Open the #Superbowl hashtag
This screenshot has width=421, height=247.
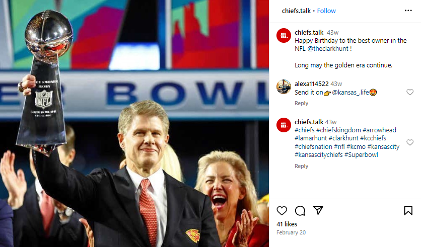point(361,155)
